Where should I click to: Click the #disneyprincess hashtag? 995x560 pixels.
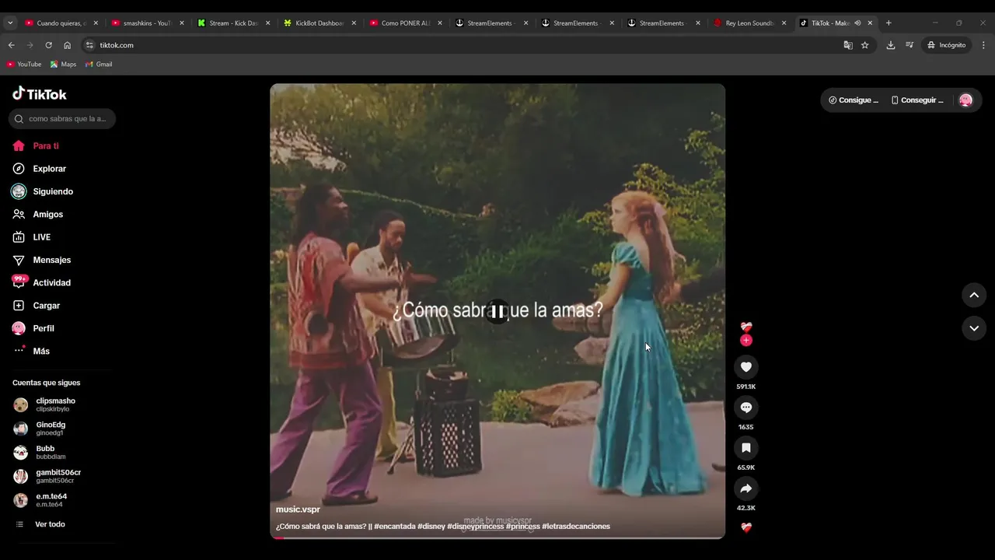click(476, 527)
